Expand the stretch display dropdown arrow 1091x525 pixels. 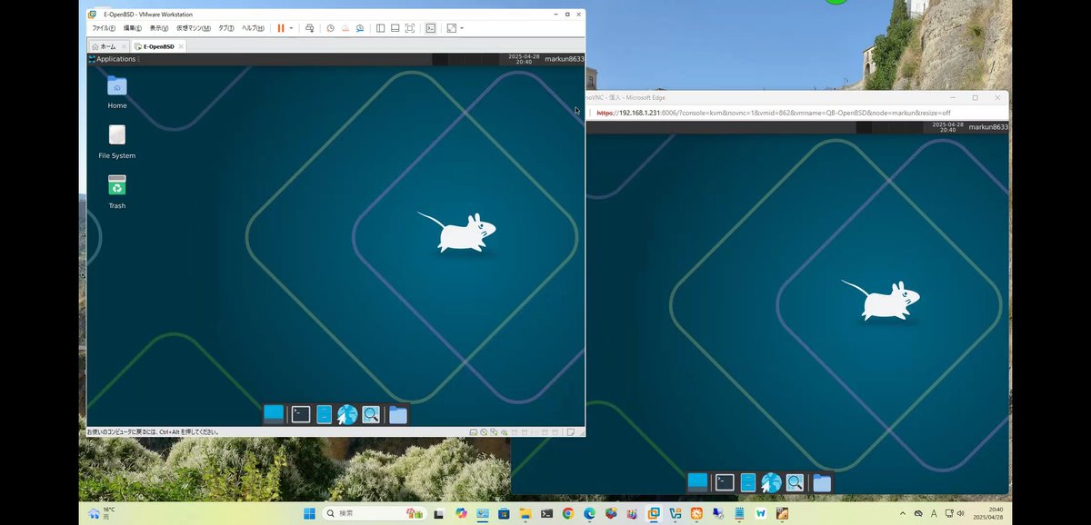pyautogui.click(x=462, y=28)
